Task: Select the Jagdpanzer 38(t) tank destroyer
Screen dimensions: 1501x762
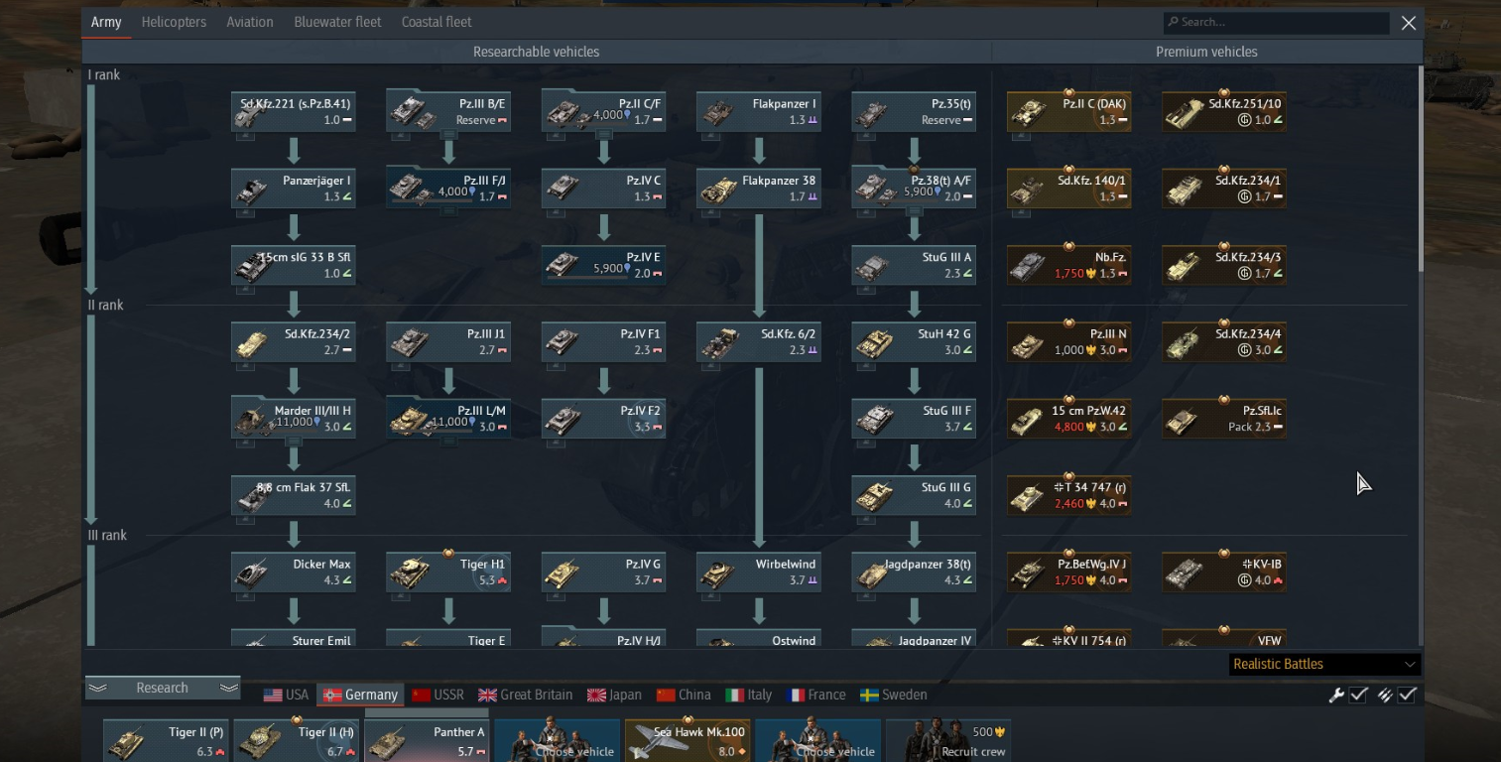Action: coord(914,571)
